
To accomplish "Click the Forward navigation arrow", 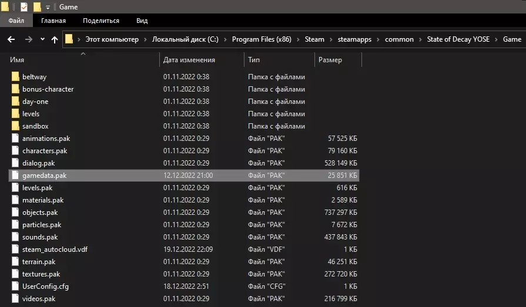I will click(x=28, y=39).
